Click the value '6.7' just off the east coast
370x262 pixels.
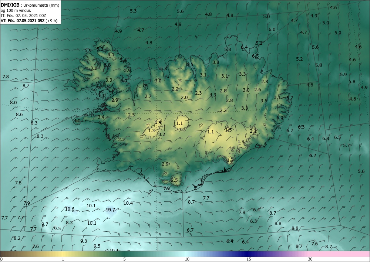pyautogui.click(x=290, y=131)
